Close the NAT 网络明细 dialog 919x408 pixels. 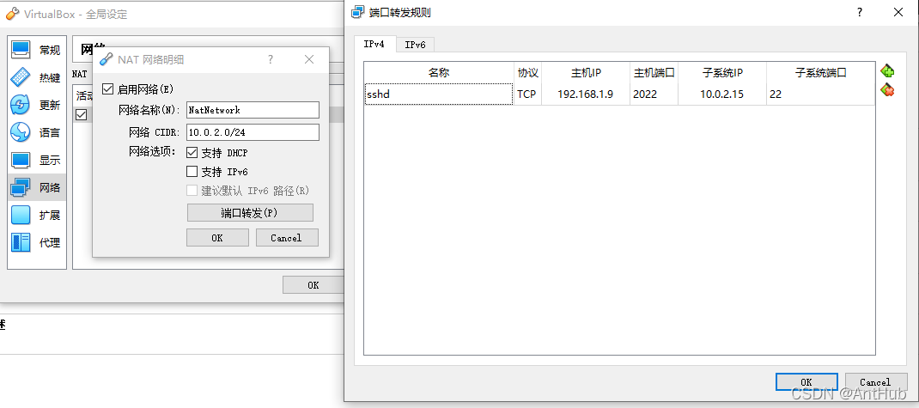[309, 59]
